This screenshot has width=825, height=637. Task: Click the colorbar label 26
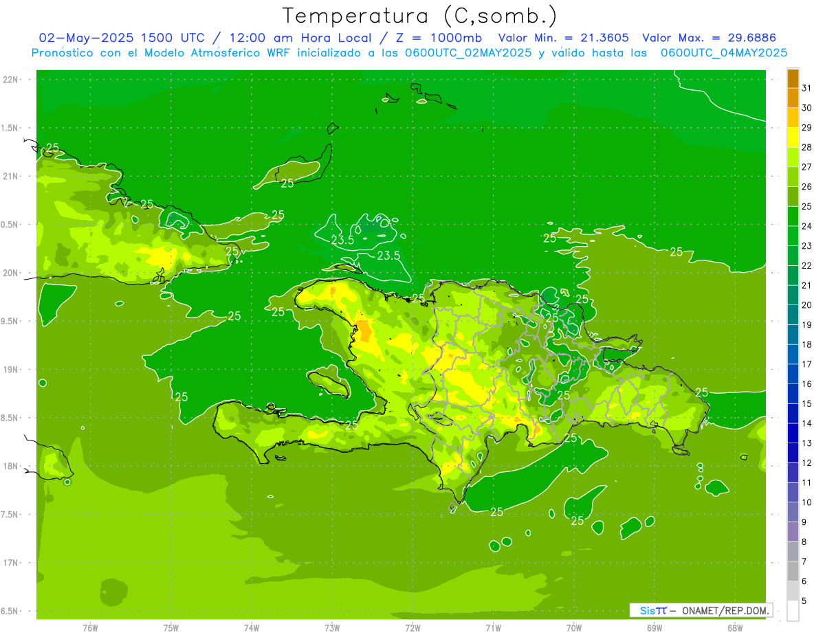pos(807,187)
